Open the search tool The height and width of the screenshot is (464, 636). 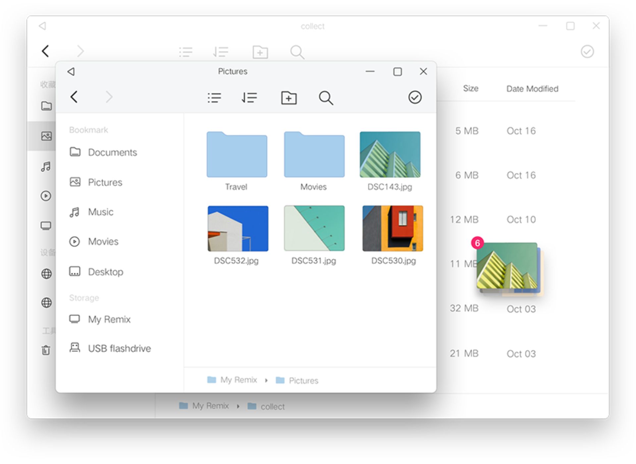coord(325,98)
